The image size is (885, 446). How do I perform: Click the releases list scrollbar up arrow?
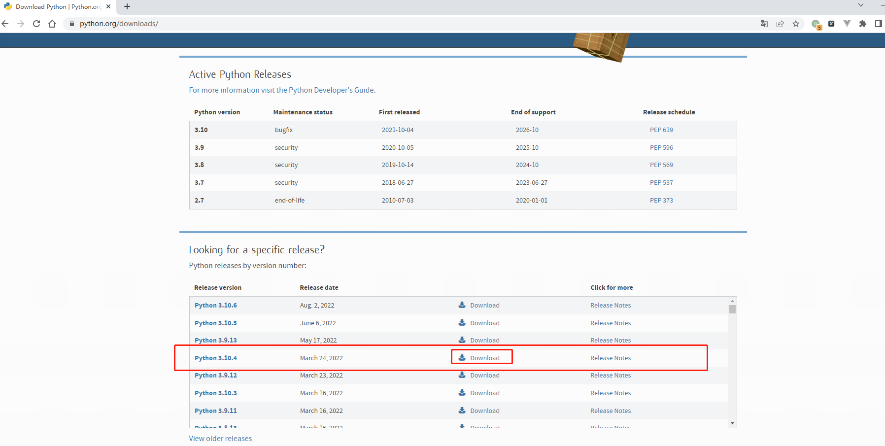[733, 301]
